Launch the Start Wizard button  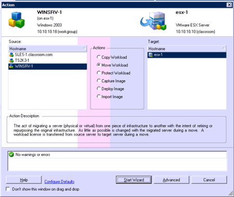click(x=134, y=180)
